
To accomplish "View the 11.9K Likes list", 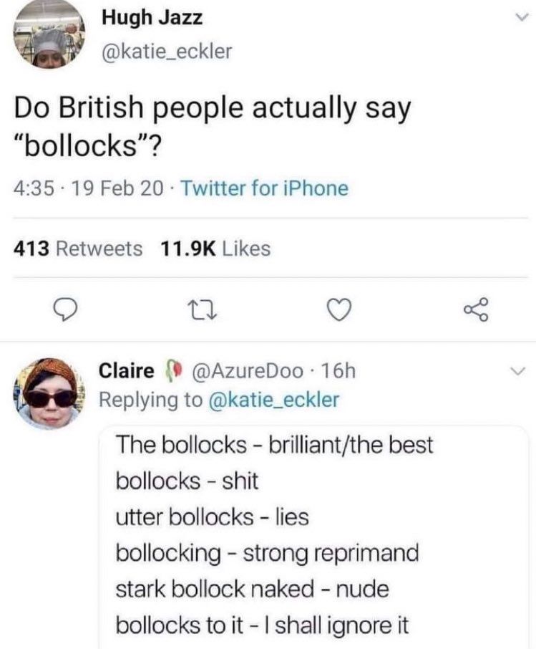I will click(x=215, y=249).
